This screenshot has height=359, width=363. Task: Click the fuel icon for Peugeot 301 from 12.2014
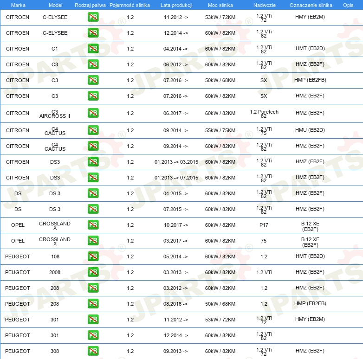coord(93,335)
